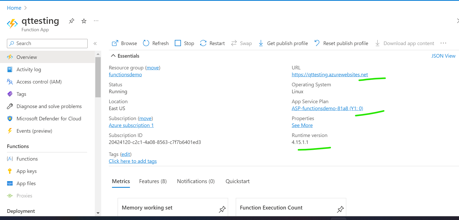Open JSON View
Screen dimensions: 459x220
pyautogui.click(x=443, y=56)
